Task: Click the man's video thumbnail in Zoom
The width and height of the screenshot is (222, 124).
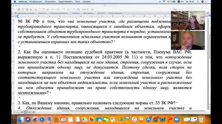Action: click(x=188, y=40)
